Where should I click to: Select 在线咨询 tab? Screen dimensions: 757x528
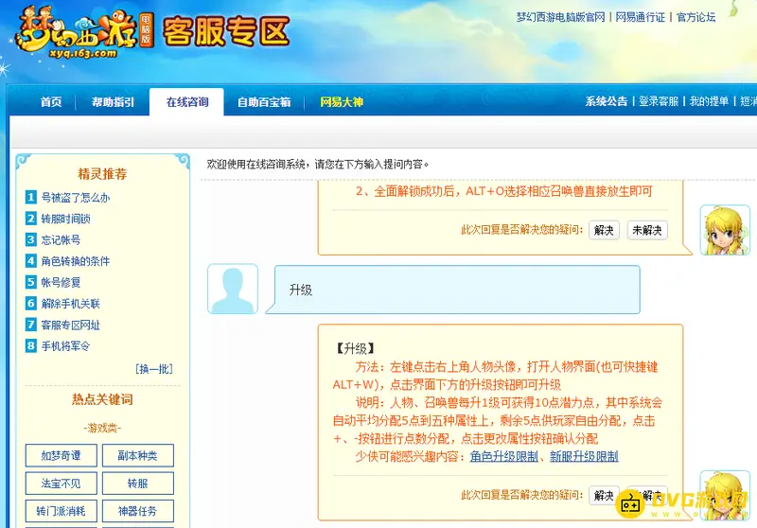click(186, 102)
